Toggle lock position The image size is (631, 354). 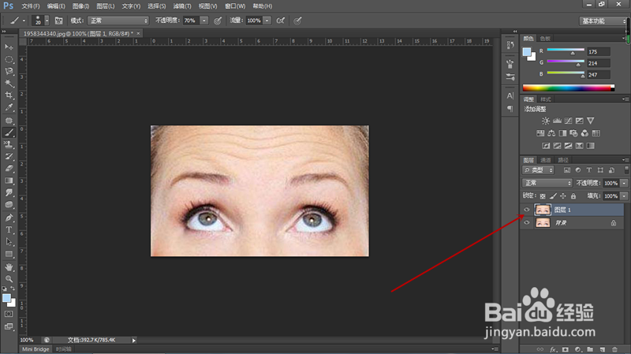pos(563,196)
